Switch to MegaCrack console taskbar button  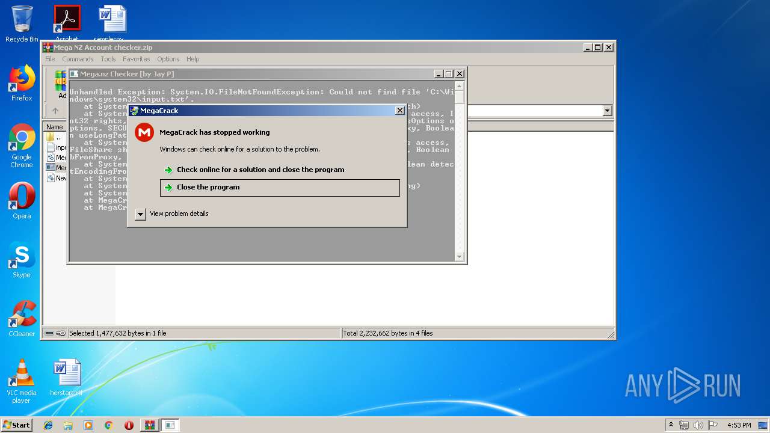(170, 425)
